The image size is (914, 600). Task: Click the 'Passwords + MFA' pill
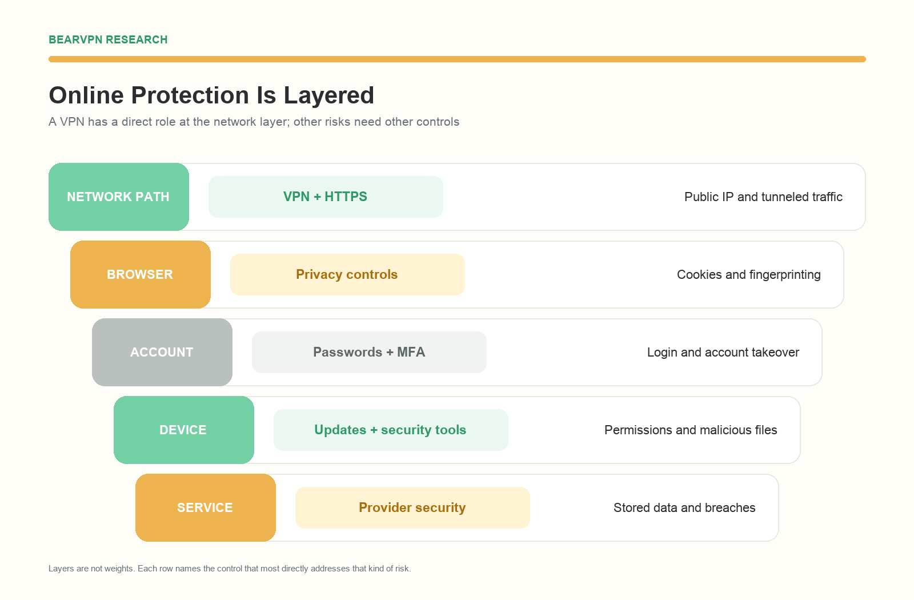[x=369, y=352]
